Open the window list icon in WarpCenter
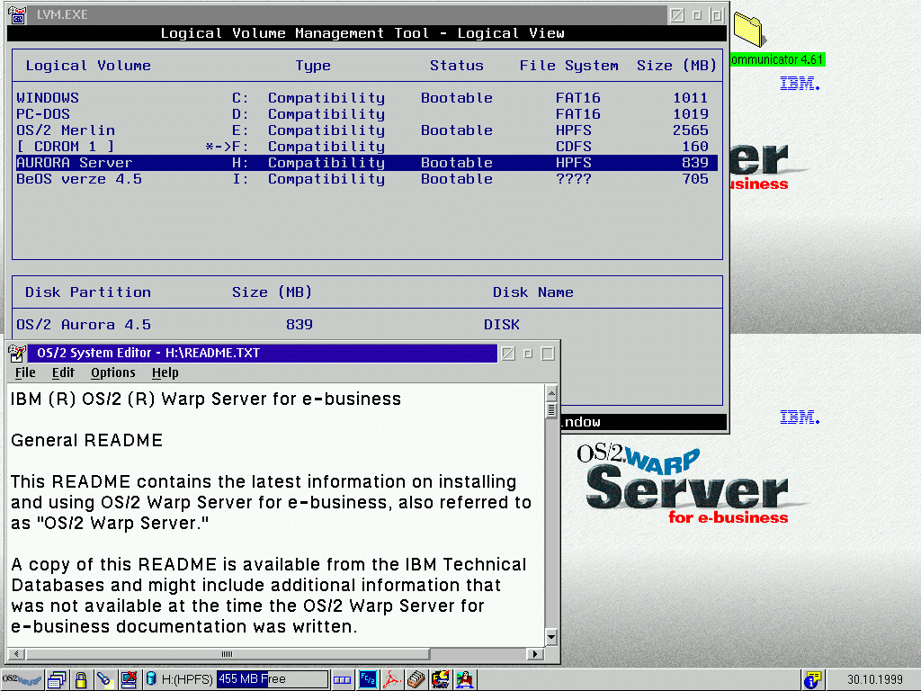 (x=58, y=678)
